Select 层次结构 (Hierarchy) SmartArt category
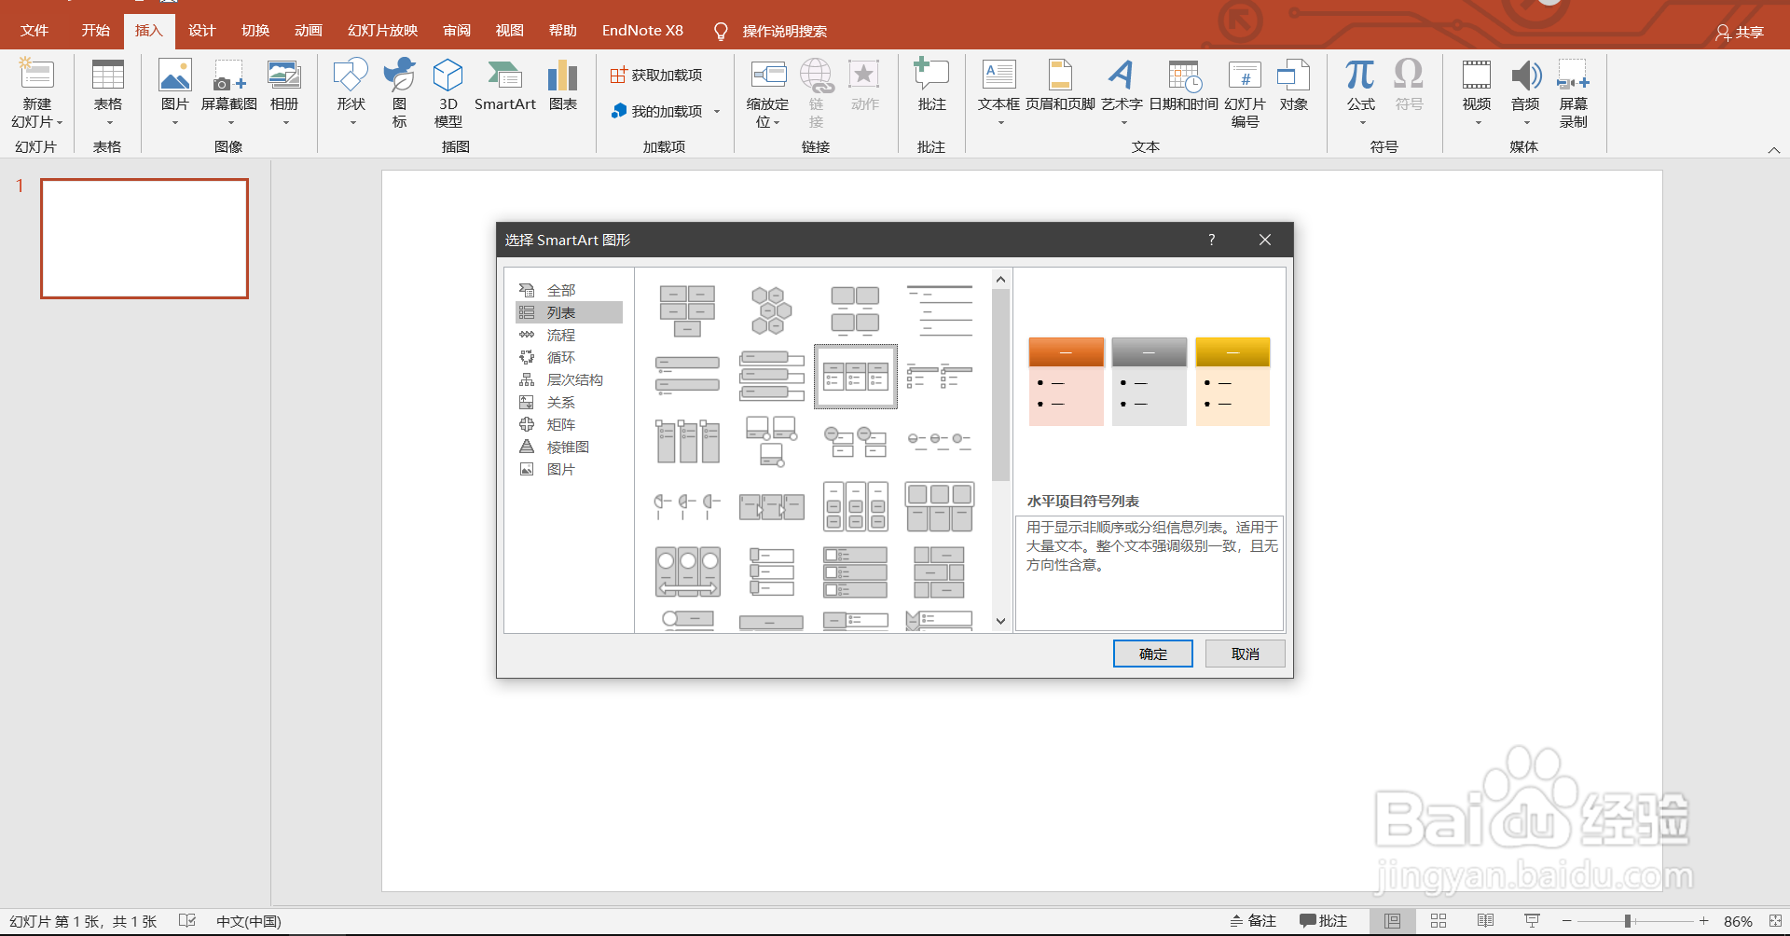The width and height of the screenshot is (1790, 936). (x=569, y=380)
